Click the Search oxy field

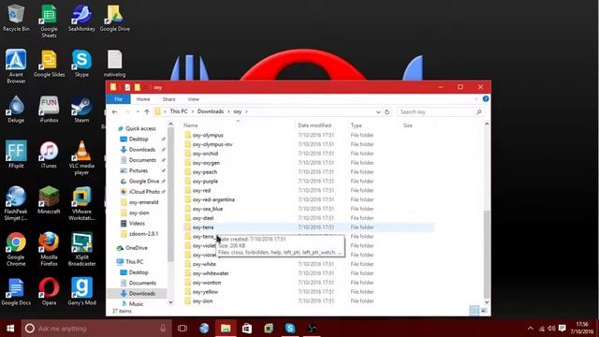tap(440, 112)
